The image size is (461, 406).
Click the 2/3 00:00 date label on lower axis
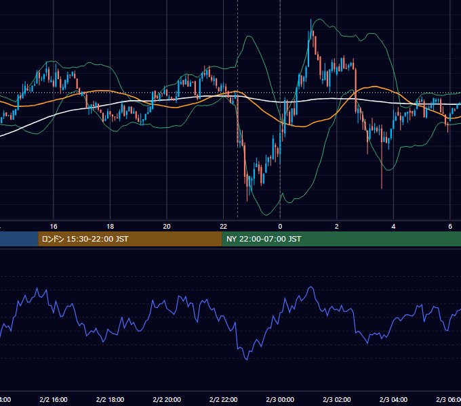(x=280, y=399)
